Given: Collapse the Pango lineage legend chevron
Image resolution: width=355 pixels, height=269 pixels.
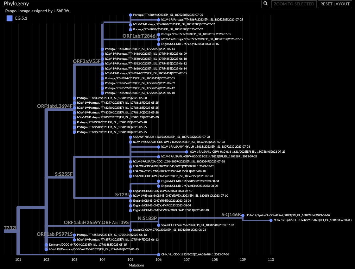Looking at the screenshot, I should [x=67, y=10].
